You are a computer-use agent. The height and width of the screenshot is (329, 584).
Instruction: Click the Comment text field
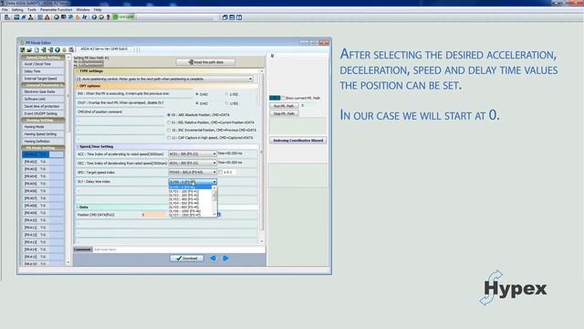point(179,249)
